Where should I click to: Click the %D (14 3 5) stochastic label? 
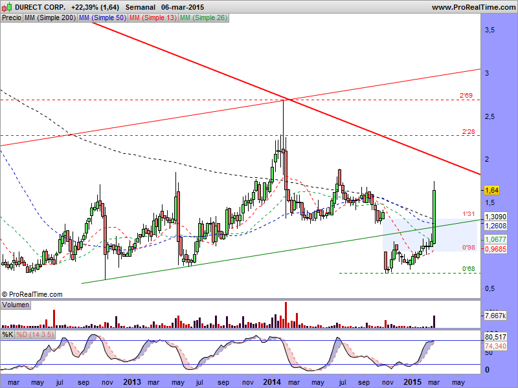[x=35, y=334]
